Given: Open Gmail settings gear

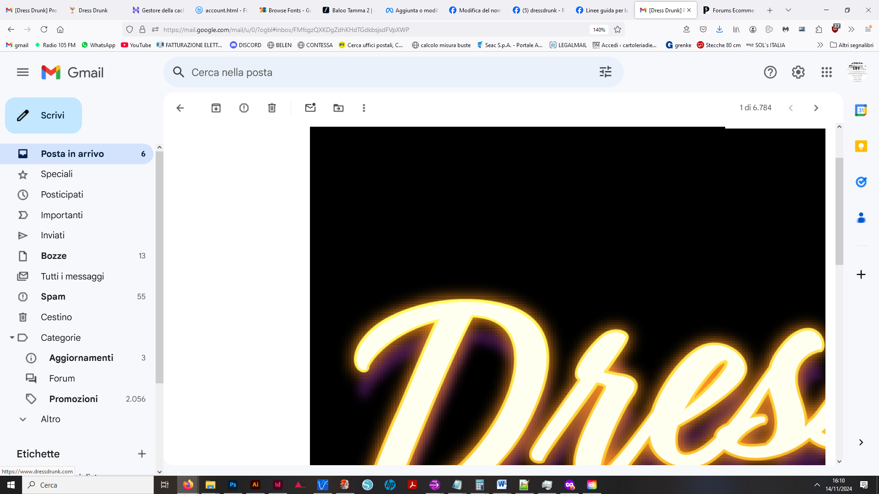Looking at the screenshot, I should [798, 72].
